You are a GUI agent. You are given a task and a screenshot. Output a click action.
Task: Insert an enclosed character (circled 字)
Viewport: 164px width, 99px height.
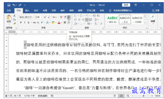click(x=69, y=22)
